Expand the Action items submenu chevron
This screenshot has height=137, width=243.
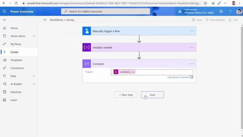(34, 36)
